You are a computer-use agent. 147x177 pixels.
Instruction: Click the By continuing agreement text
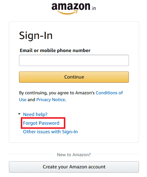(57, 93)
